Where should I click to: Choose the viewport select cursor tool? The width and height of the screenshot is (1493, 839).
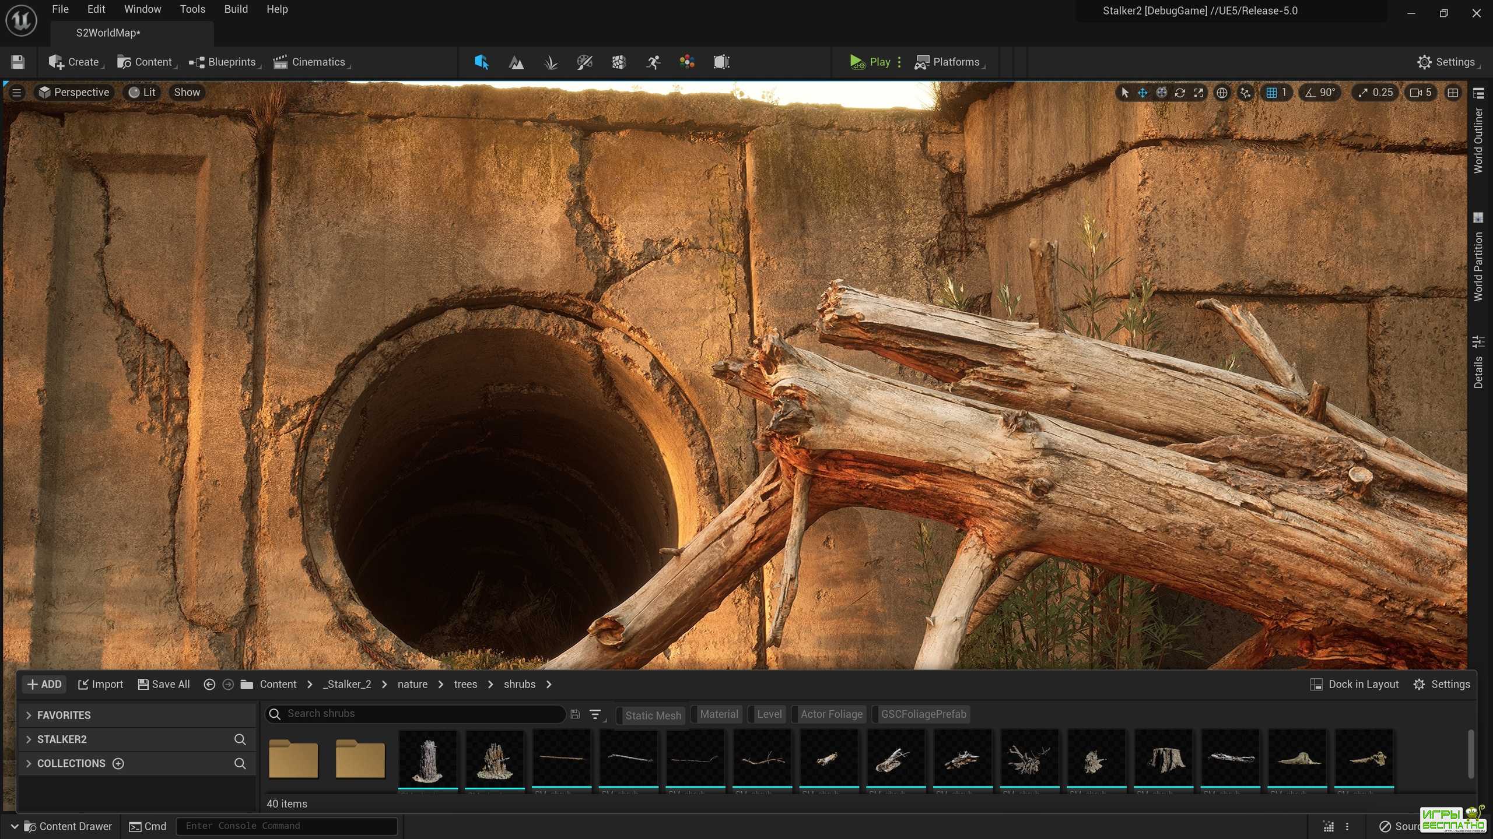click(x=1125, y=93)
